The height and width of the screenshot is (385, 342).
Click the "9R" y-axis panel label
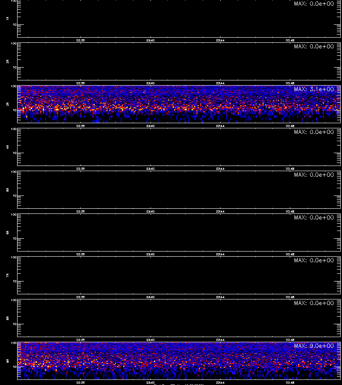(x=8, y=361)
